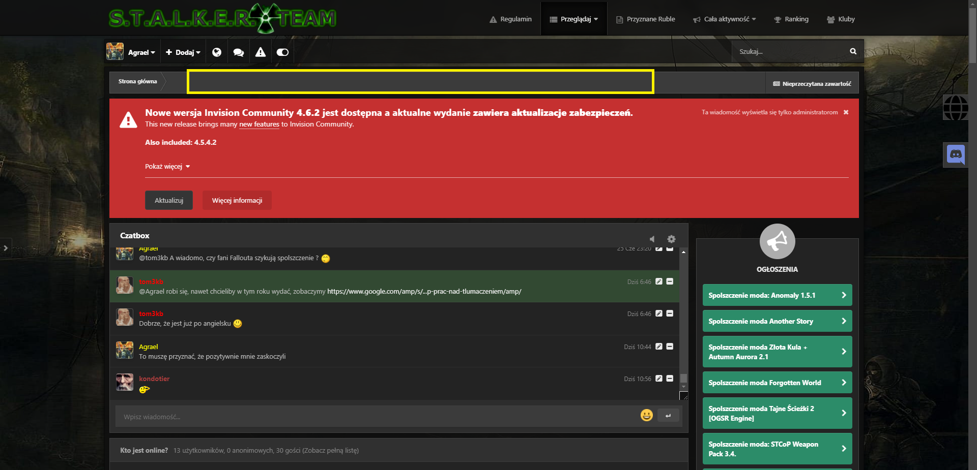Open the Agrael user dropdown menu

[141, 52]
